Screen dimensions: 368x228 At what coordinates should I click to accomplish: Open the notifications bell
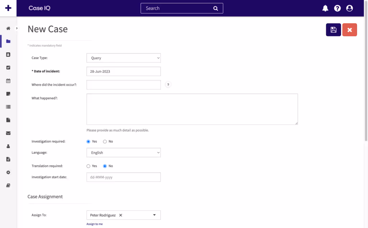pyautogui.click(x=325, y=8)
